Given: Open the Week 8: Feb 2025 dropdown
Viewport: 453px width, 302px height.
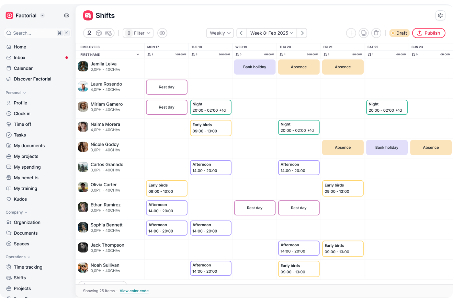Looking at the screenshot, I should pos(272,33).
